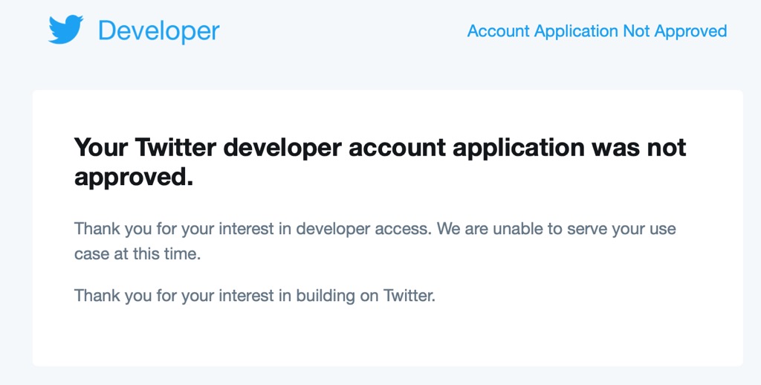Click the 'case at this time.' line
Viewport: 761px width, 385px height.
137,254
